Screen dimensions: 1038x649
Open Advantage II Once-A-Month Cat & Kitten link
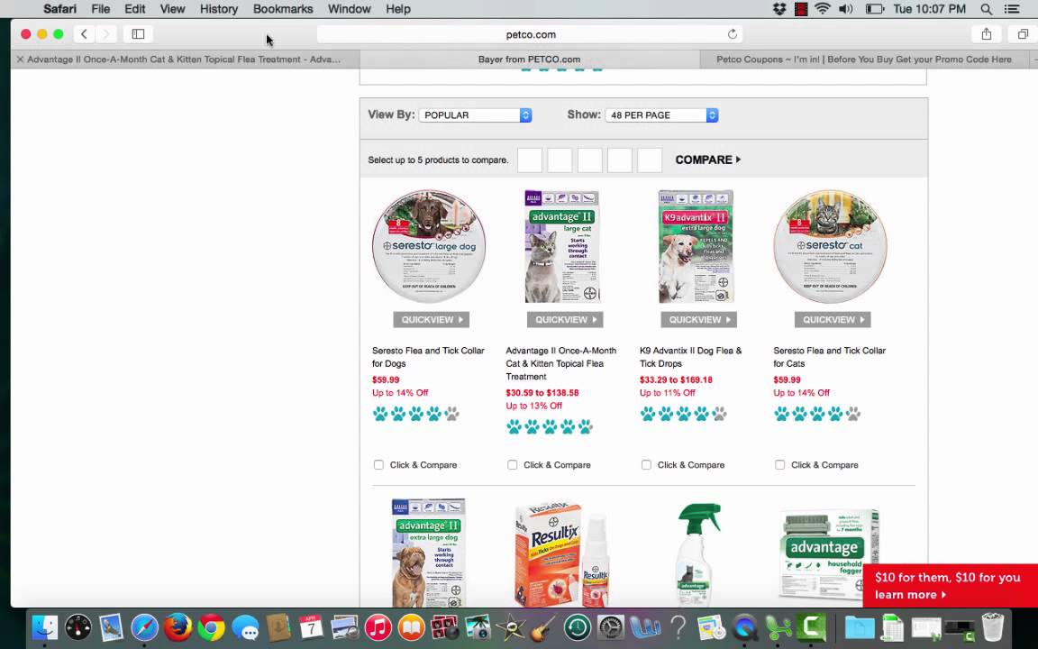(560, 363)
